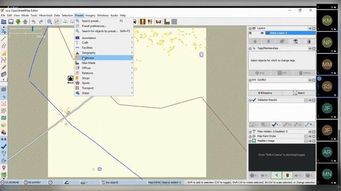Collapse the Conflict panel

[x=250, y=80]
